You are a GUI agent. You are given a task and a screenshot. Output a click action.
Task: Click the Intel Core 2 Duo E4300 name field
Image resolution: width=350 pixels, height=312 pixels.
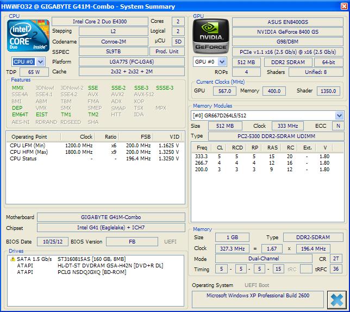[x=100, y=22]
